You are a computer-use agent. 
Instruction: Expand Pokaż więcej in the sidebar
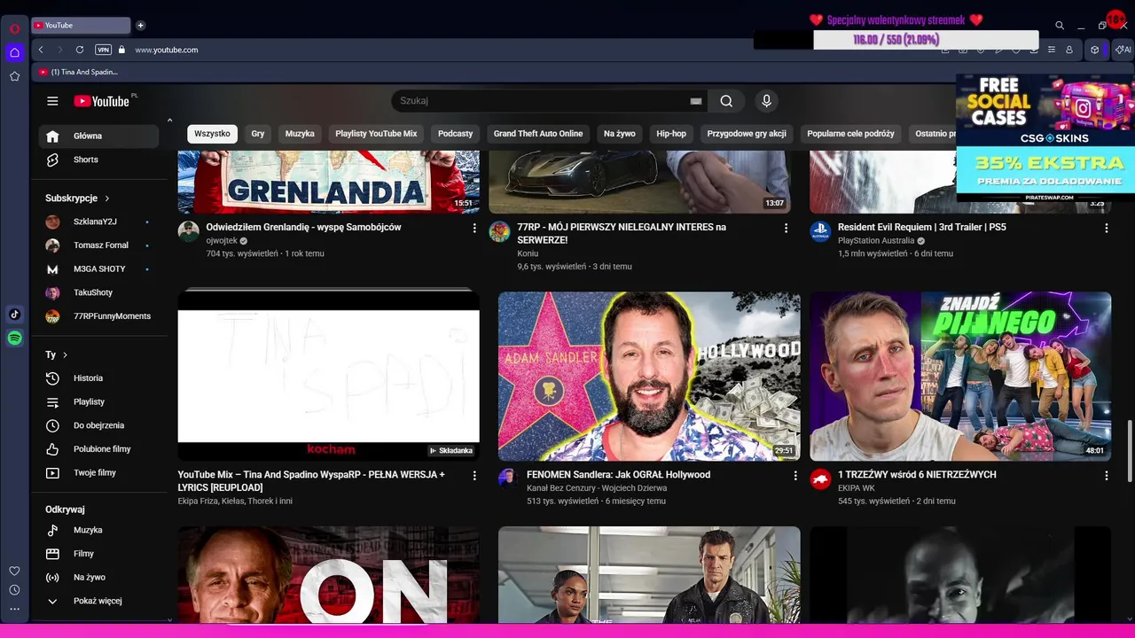(x=98, y=601)
